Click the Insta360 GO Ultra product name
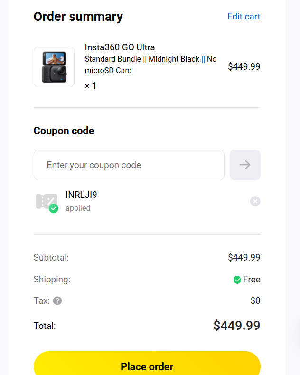Viewport: 300px width, 375px height. point(120,47)
